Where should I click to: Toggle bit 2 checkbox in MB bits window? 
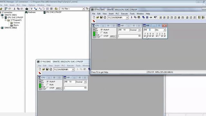(x=160, y=36)
